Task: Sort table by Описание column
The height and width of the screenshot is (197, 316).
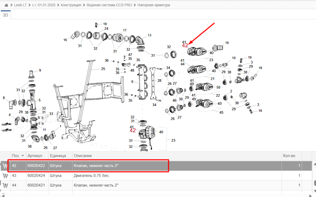Action: [x=82, y=156]
